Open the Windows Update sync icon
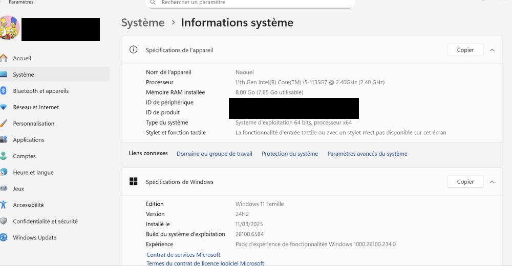The height and width of the screenshot is (266, 512). [4, 237]
